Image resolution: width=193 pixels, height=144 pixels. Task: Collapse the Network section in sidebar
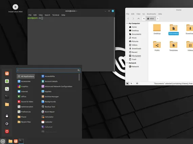pos(127,63)
